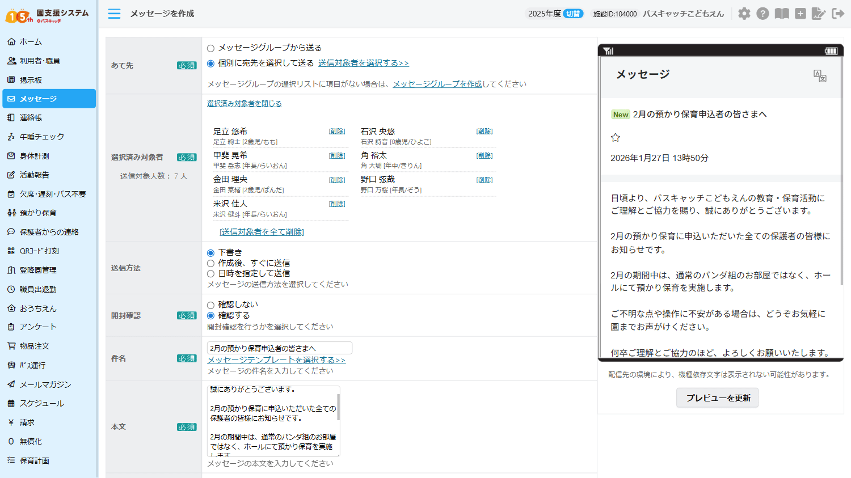851x478 pixels.
Task: Log out using the exit arrow icon
Action: click(838, 13)
